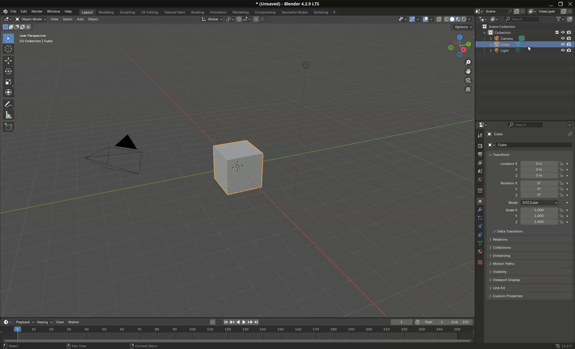Image resolution: width=575 pixels, height=349 pixels.
Task: Hide the Light in the viewport
Action: tap(563, 50)
